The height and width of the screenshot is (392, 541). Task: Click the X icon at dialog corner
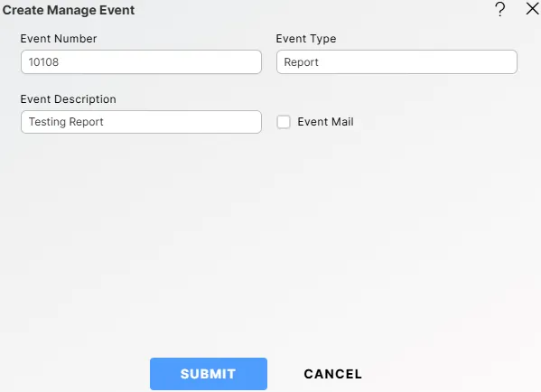(x=532, y=9)
